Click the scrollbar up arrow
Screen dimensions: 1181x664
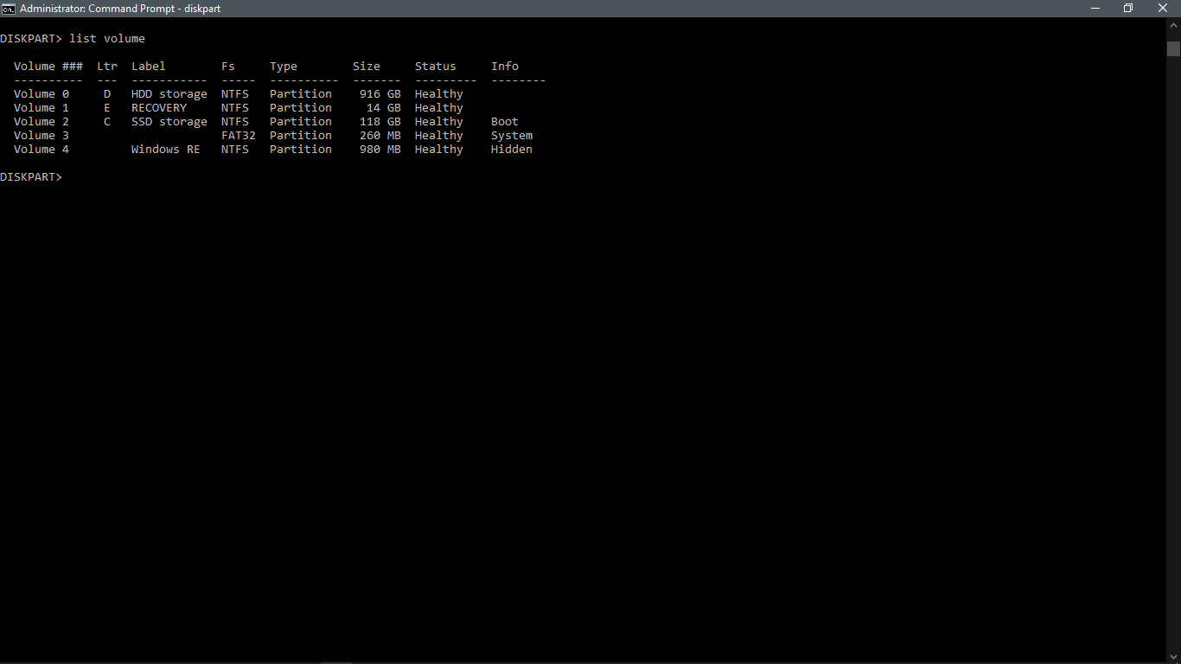pos(1173,25)
